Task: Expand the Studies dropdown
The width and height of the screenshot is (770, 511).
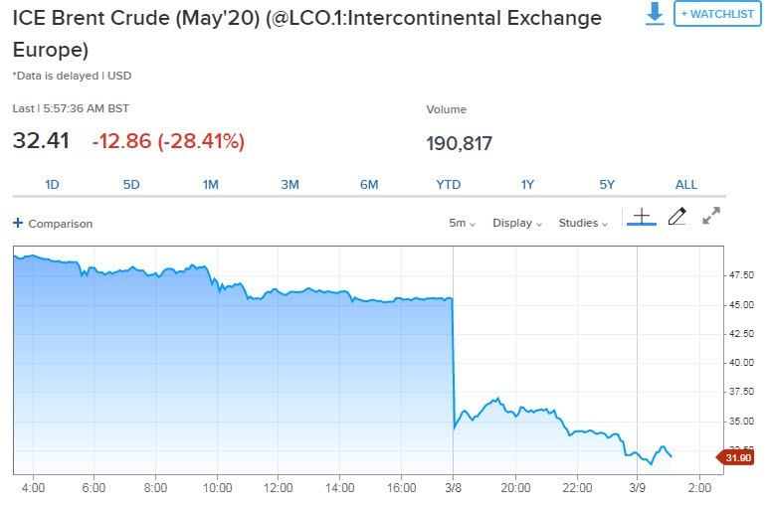Action: click(x=583, y=224)
